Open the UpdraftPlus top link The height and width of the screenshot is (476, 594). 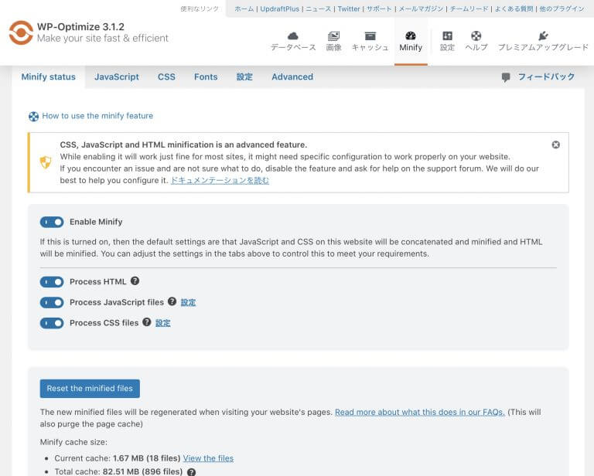point(279,8)
